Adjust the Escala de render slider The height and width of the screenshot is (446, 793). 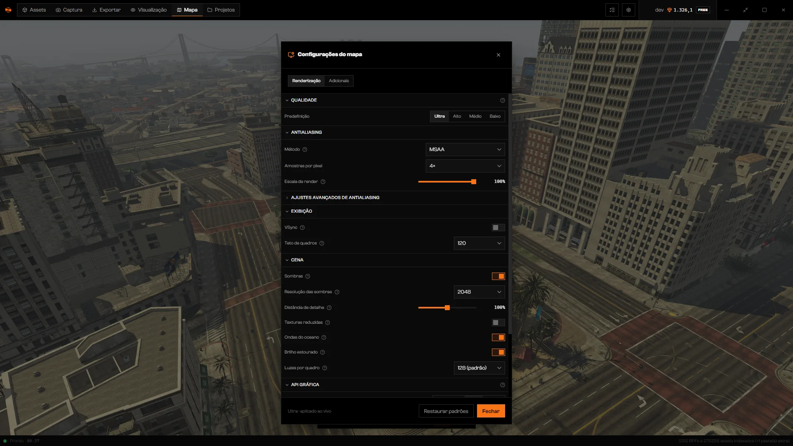pos(447,182)
